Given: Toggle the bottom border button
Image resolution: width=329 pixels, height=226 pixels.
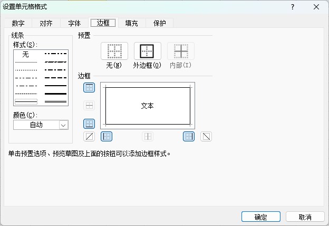Looking at the screenshot, I should pyautogui.click(x=89, y=124).
